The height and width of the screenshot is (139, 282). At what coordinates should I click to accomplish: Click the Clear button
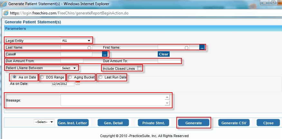[164, 54]
